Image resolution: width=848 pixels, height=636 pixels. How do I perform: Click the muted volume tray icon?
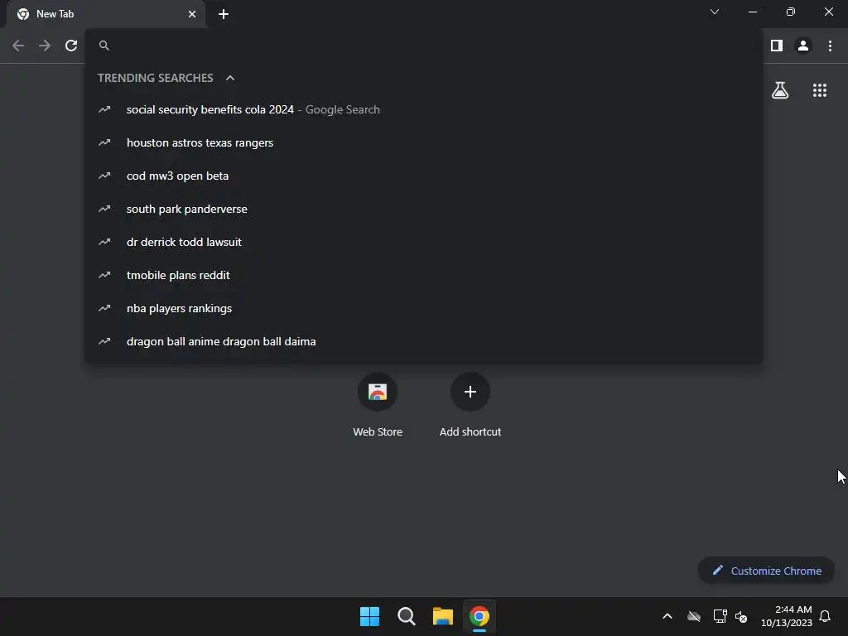(x=741, y=616)
